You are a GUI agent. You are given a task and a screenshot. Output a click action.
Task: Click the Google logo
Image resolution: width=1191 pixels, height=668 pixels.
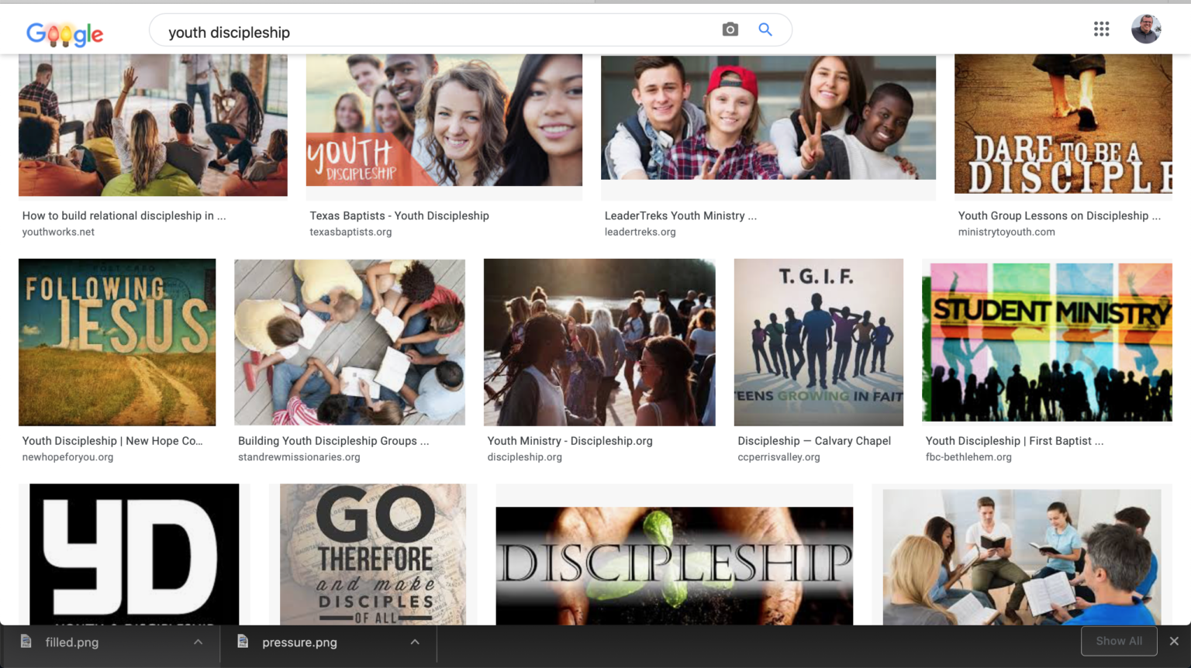[x=65, y=33]
